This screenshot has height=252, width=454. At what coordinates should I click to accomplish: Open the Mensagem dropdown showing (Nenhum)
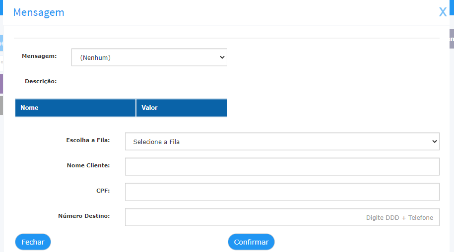pos(149,57)
